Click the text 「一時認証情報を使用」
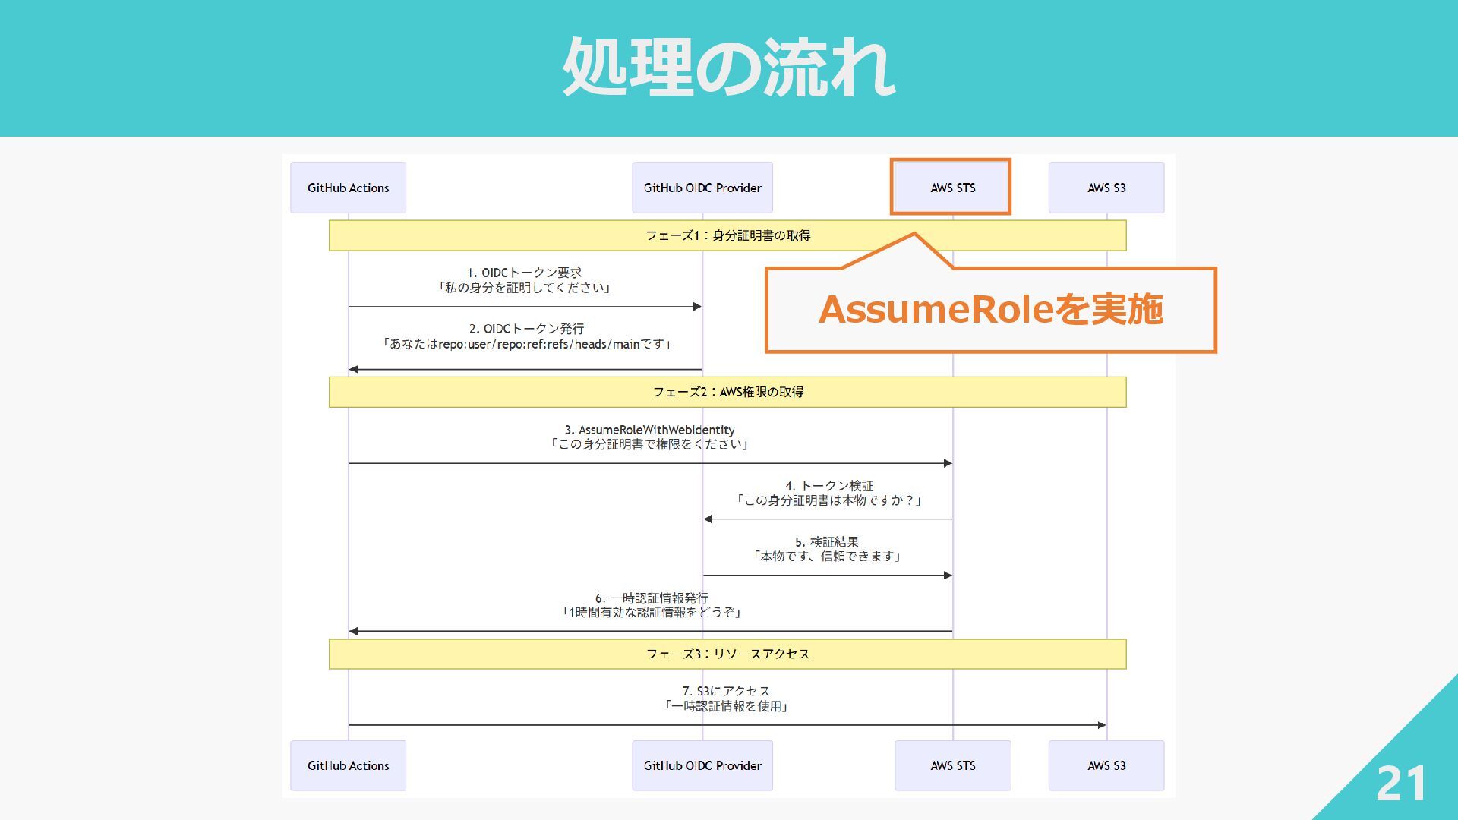The width and height of the screenshot is (1458, 820). (726, 706)
